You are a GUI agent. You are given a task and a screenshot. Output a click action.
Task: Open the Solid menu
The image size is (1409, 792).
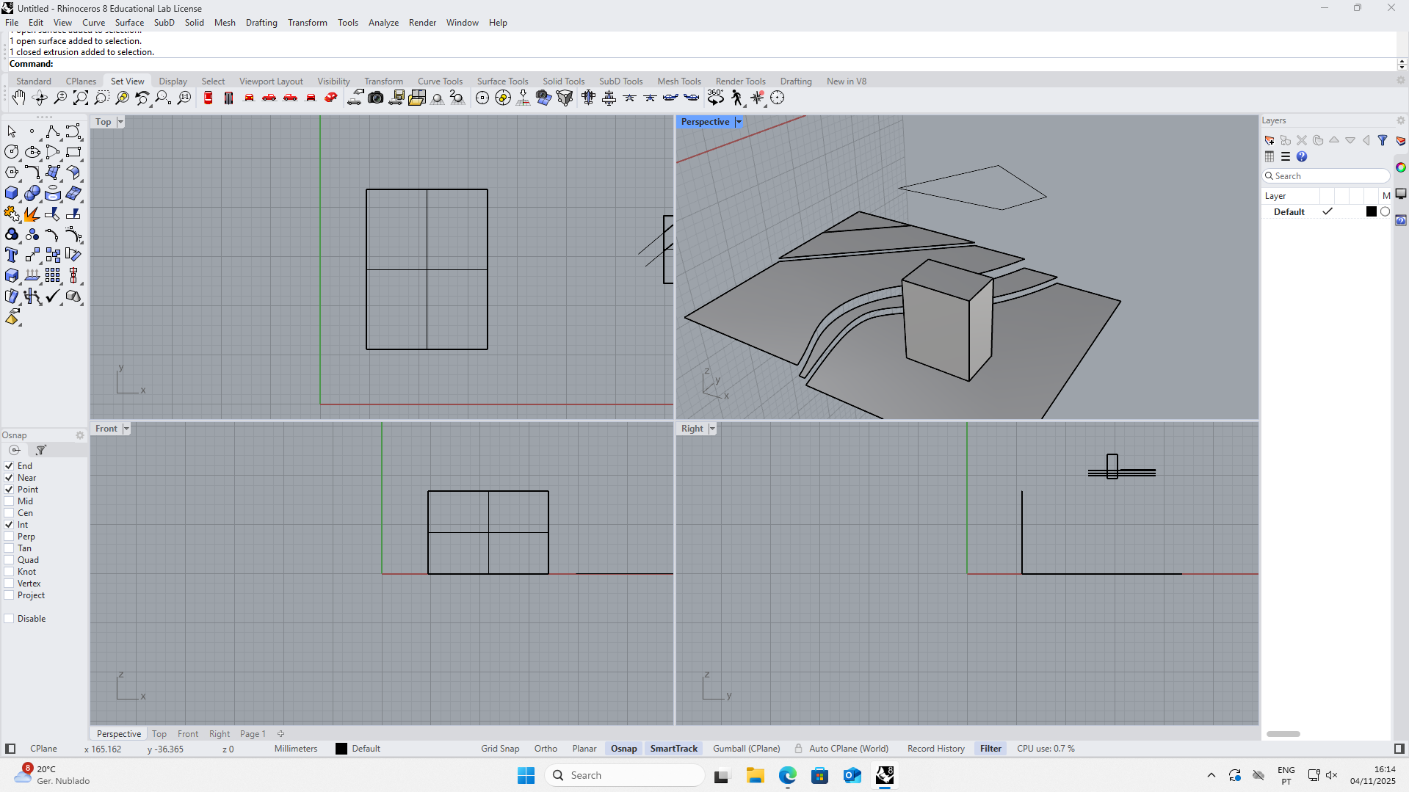(194, 22)
